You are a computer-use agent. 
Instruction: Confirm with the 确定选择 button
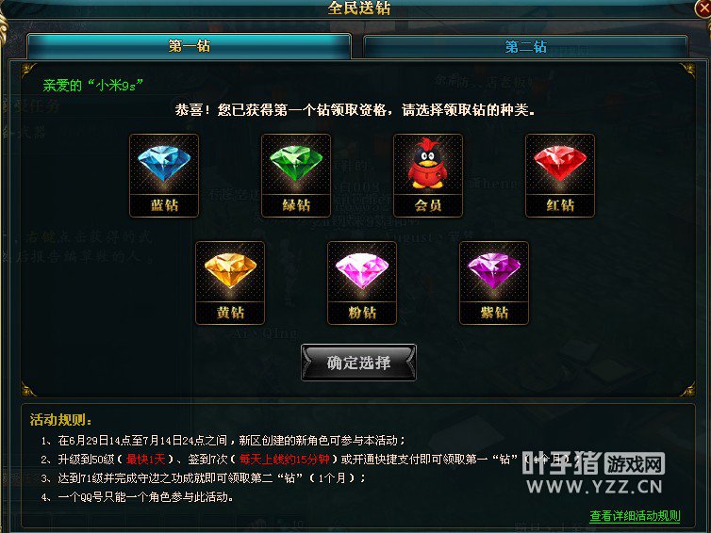[x=358, y=363]
